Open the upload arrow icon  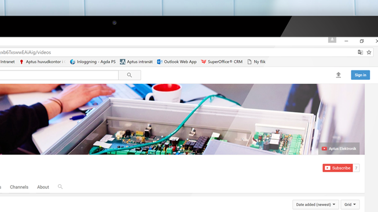[339, 75]
